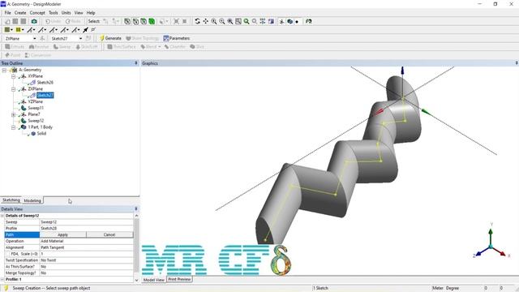The image size is (519, 292).
Task: Click the New file icon
Action: coord(7,21)
